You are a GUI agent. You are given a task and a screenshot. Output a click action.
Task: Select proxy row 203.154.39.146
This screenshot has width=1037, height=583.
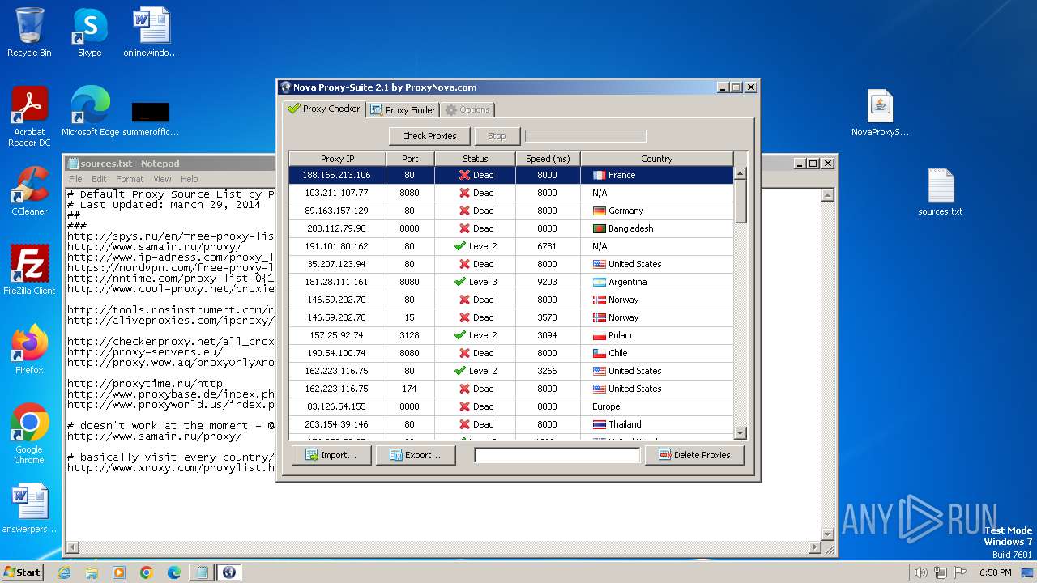click(511, 424)
